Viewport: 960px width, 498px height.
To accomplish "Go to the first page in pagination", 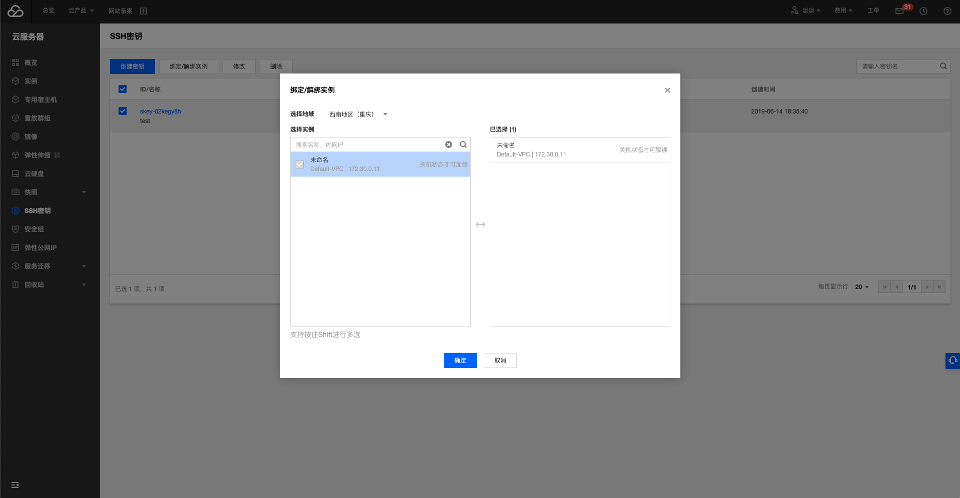I will point(885,287).
